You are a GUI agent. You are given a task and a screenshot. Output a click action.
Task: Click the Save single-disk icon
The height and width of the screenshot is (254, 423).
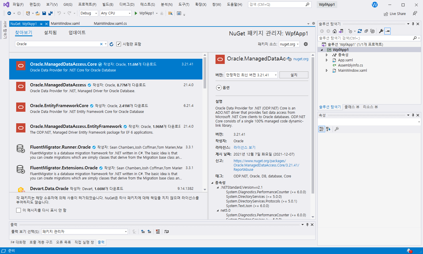point(44,13)
